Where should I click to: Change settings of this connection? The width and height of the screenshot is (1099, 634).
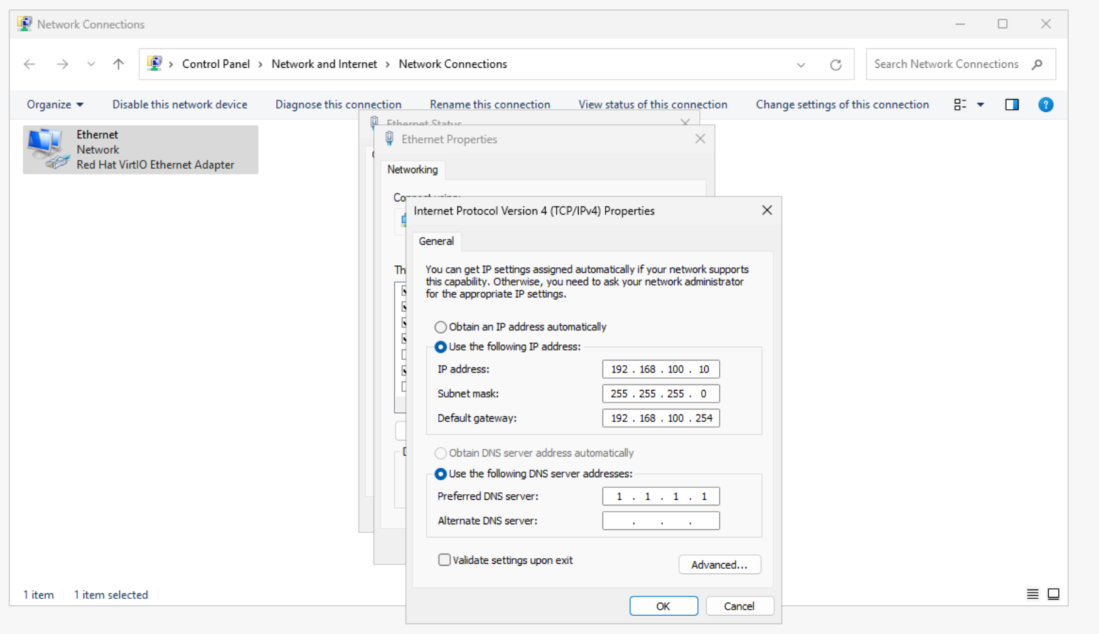coord(842,105)
